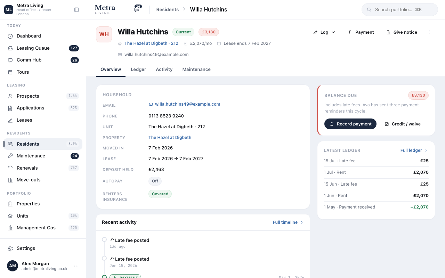Viewport: 445px width, 278px height.
Task: Open the messages icon with 26 badge
Action: point(137,9)
